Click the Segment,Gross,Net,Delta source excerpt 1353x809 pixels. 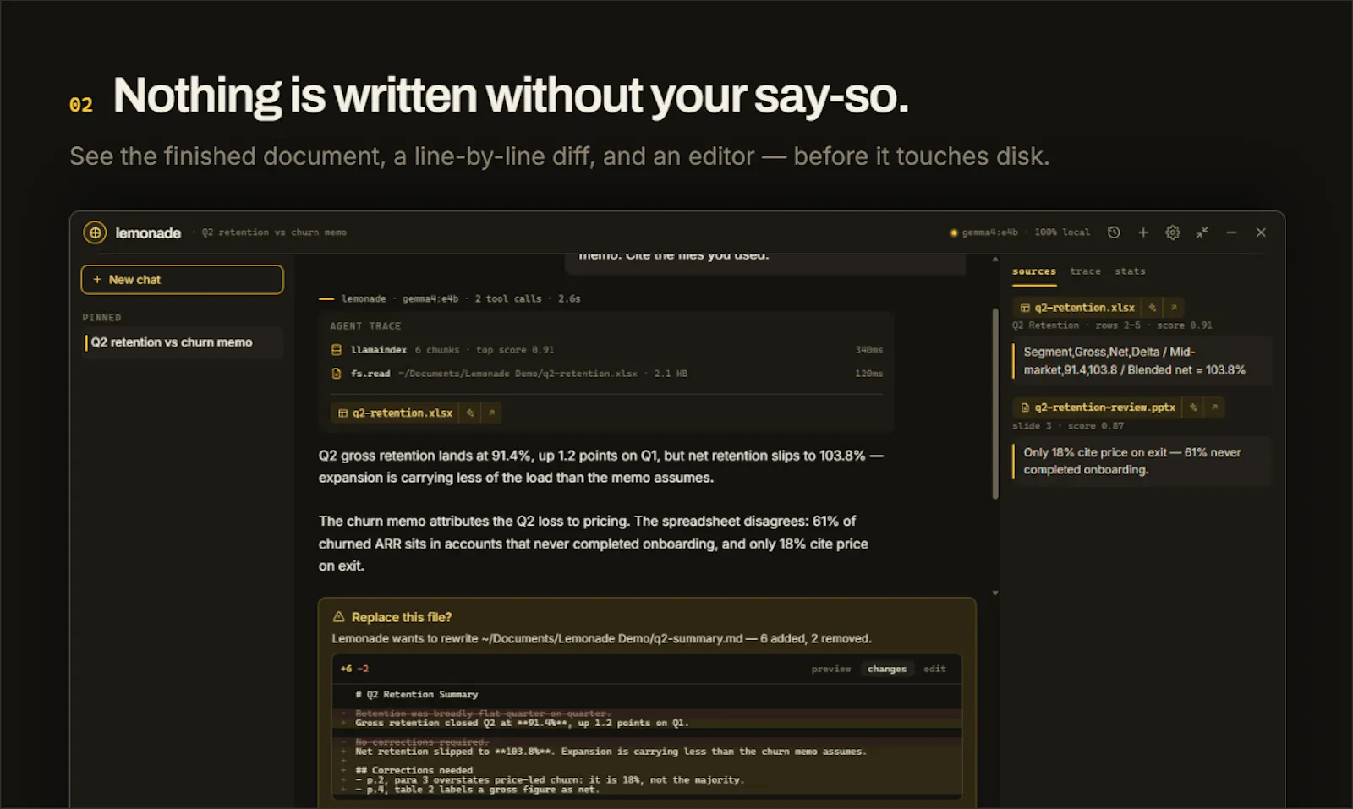(1142, 361)
